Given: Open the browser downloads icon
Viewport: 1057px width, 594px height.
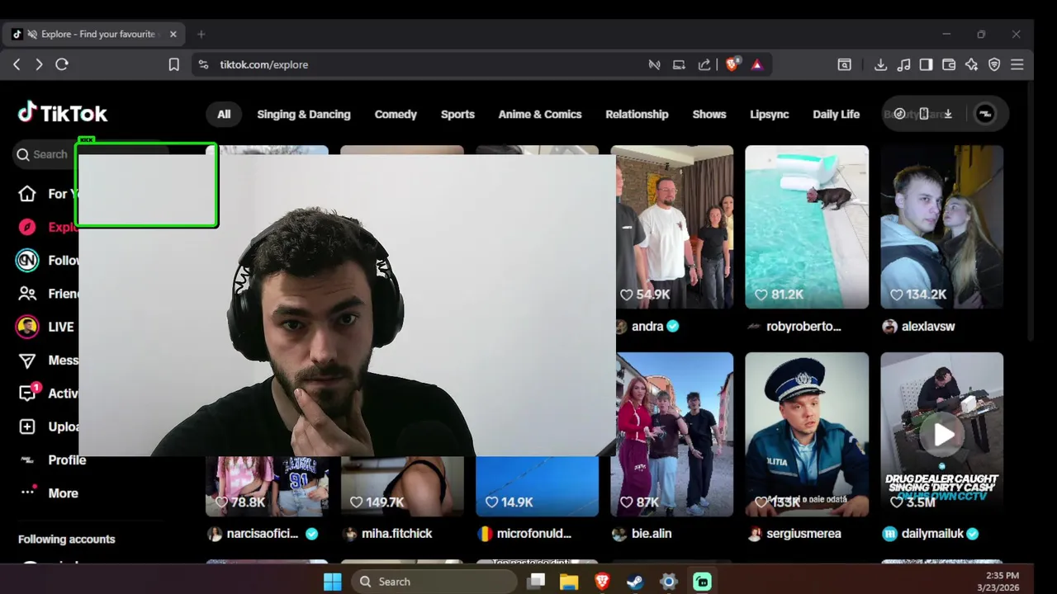Looking at the screenshot, I should click(881, 64).
